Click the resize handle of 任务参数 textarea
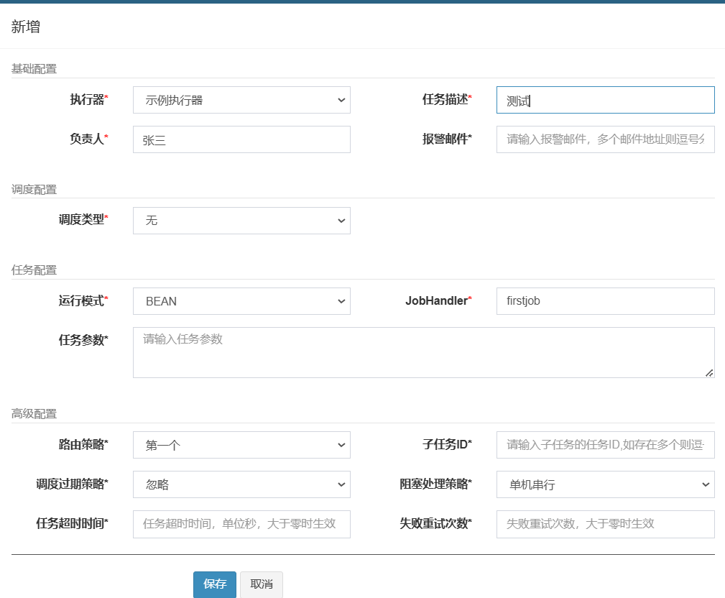The height and width of the screenshot is (598, 725). pyautogui.click(x=709, y=373)
